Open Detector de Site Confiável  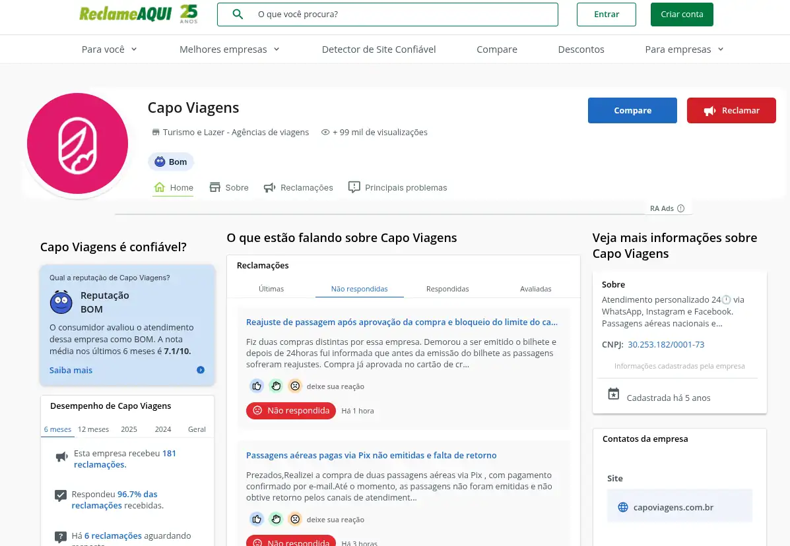click(x=379, y=49)
